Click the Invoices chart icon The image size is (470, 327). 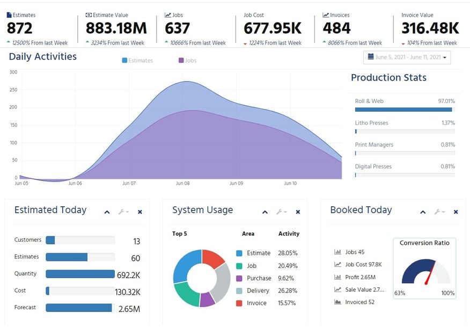point(326,15)
